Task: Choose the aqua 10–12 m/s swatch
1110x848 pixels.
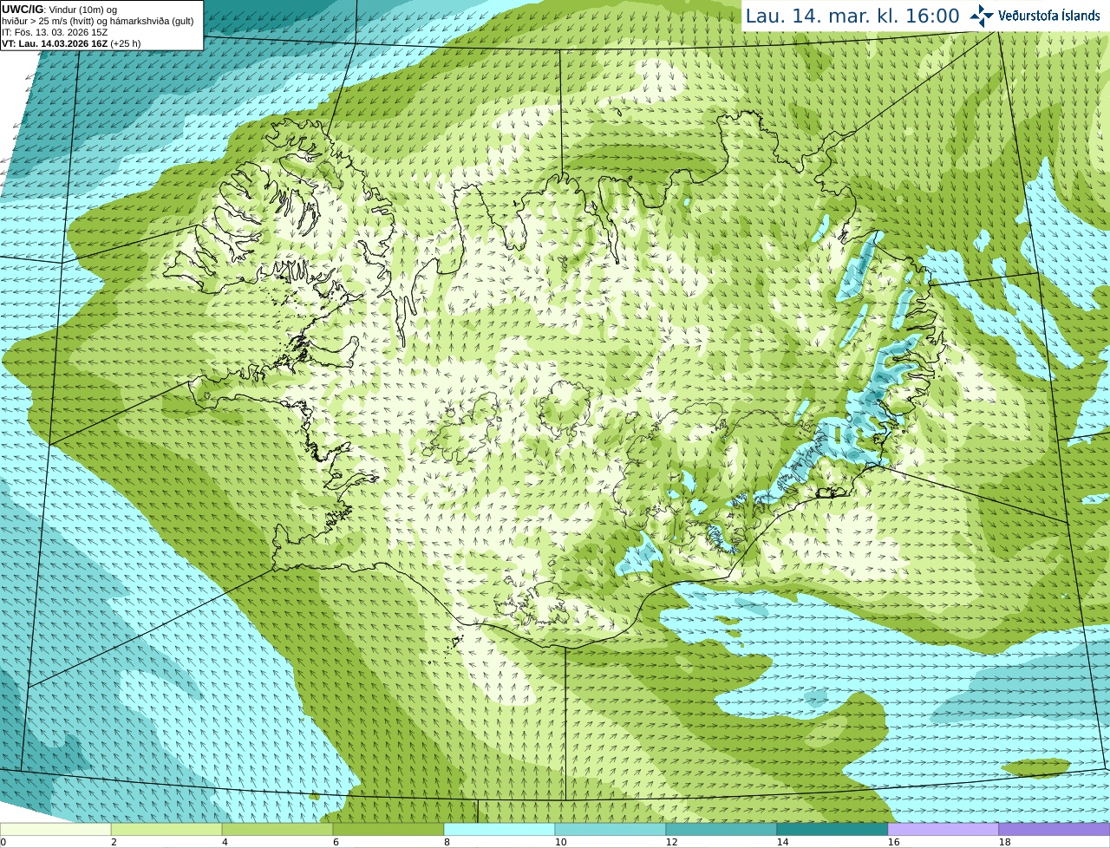Action: click(x=610, y=830)
